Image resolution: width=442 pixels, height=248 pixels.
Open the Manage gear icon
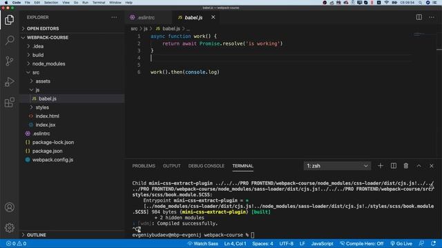coord(9,227)
